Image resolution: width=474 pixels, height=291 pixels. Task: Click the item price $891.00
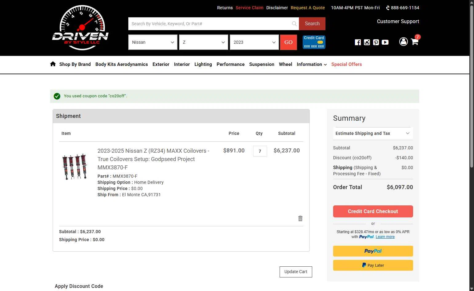point(234,151)
